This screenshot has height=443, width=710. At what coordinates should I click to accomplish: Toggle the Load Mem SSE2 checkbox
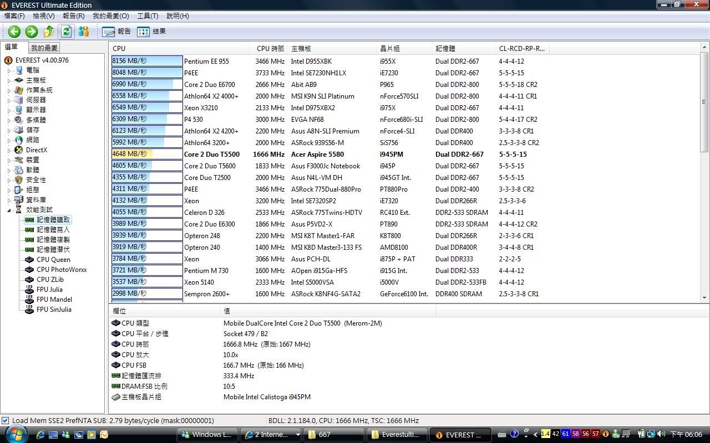tap(6, 420)
